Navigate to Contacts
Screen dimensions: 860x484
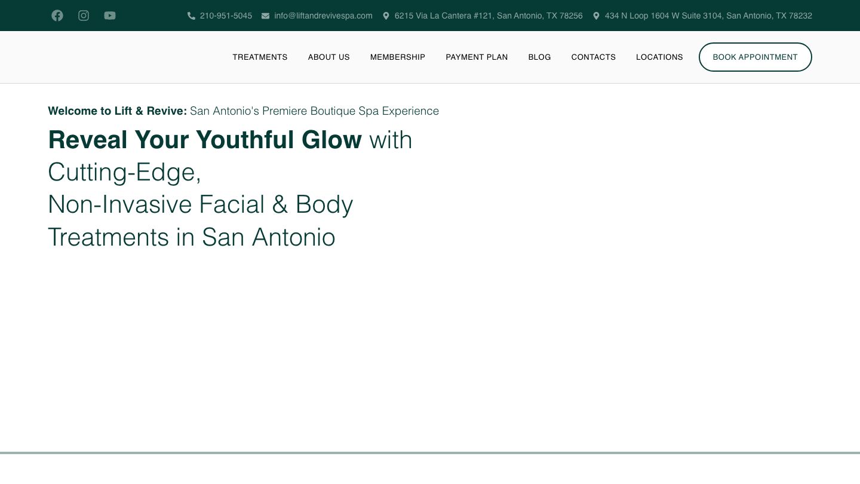point(593,57)
